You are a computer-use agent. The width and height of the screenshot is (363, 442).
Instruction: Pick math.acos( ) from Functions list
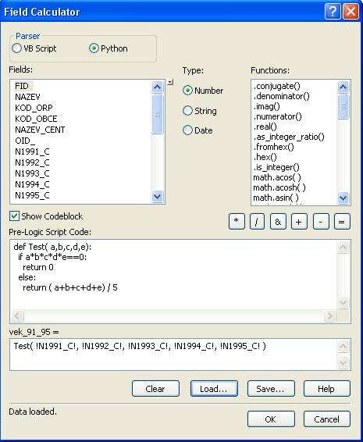277,177
